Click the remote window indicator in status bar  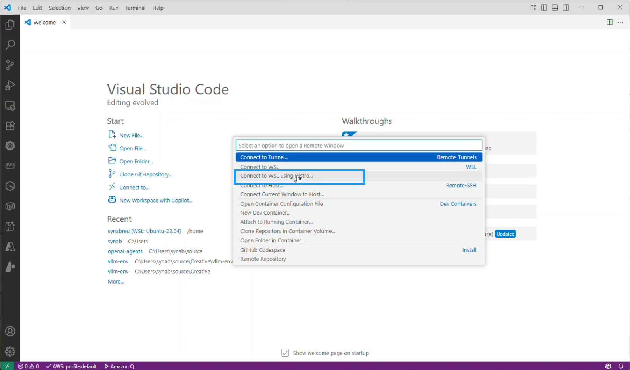click(x=7, y=366)
